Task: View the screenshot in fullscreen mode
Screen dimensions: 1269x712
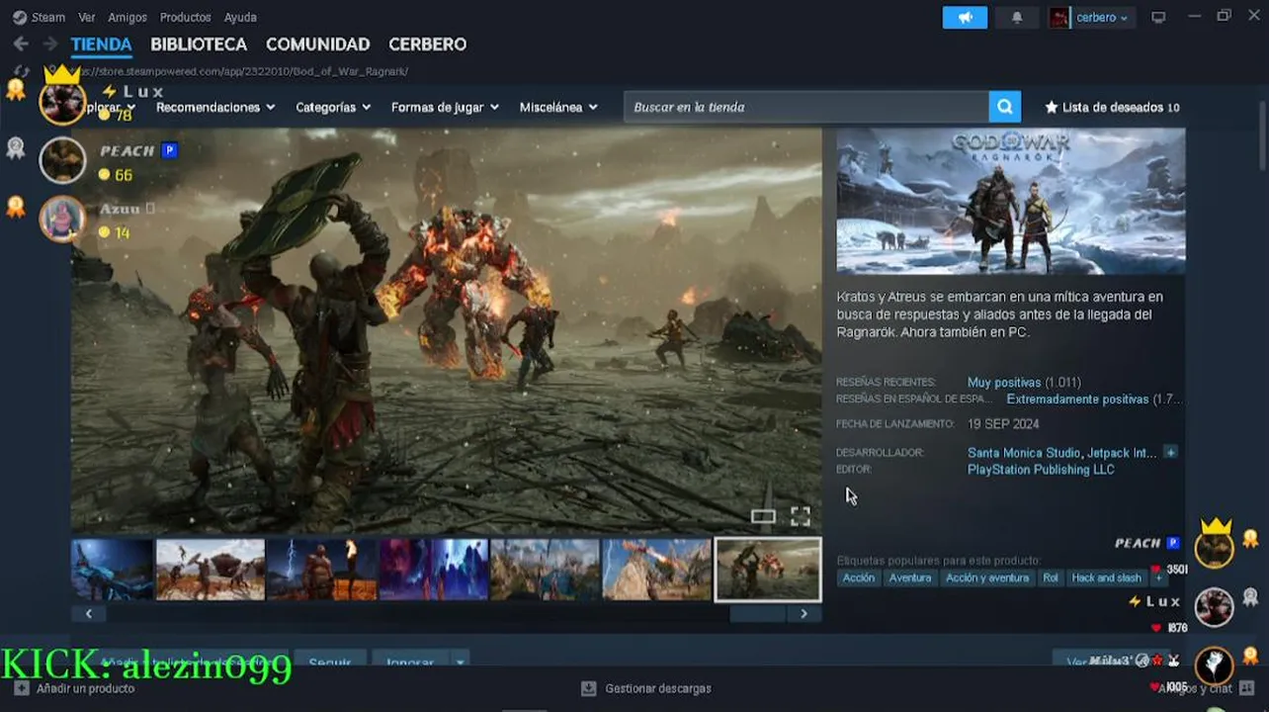Action: (801, 516)
